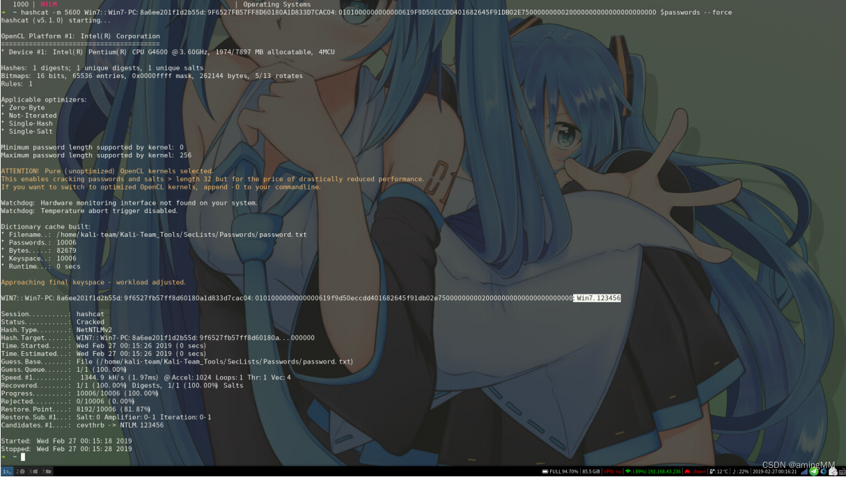Click the 'Maximum password length supported' line

coord(96,155)
